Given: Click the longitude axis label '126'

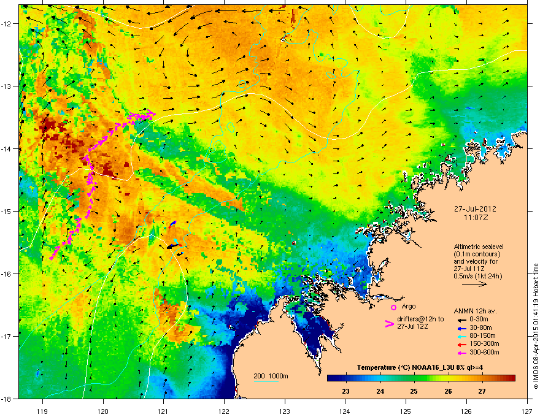Looking at the screenshot, I should tap(466, 411).
